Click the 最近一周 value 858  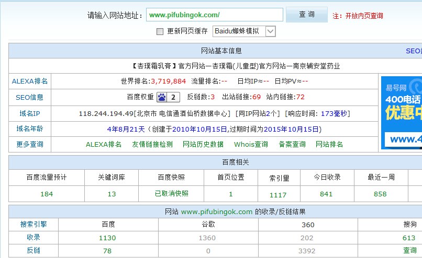click(x=380, y=194)
